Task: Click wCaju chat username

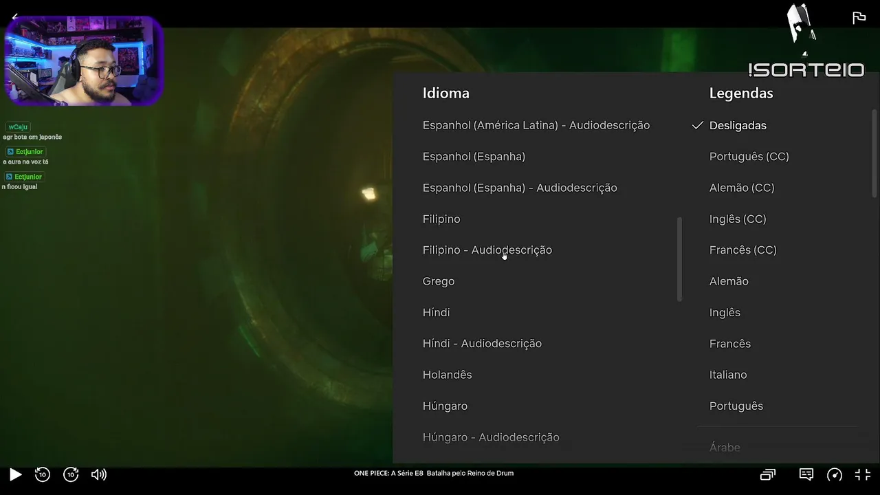Action: pos(19,127)
